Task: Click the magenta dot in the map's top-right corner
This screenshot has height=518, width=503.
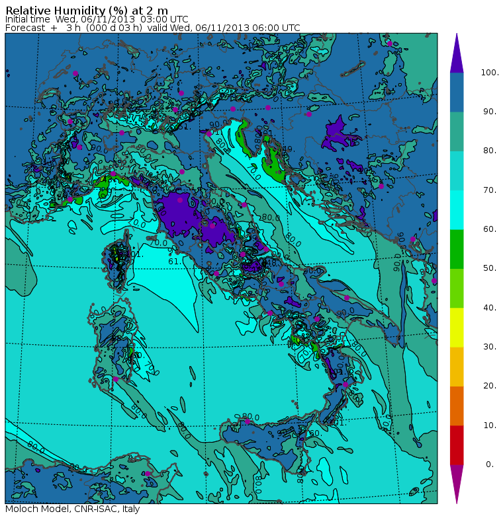Action: click(390, 44)
